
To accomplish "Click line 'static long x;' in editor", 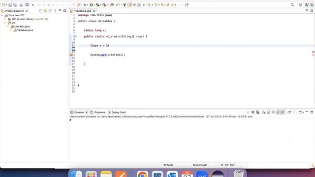I will click(x=94, y=30).
